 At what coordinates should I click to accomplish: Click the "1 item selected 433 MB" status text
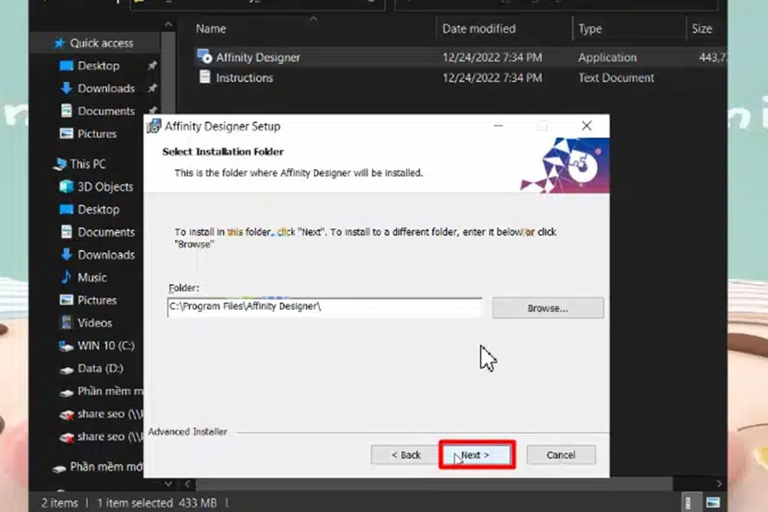157,503
